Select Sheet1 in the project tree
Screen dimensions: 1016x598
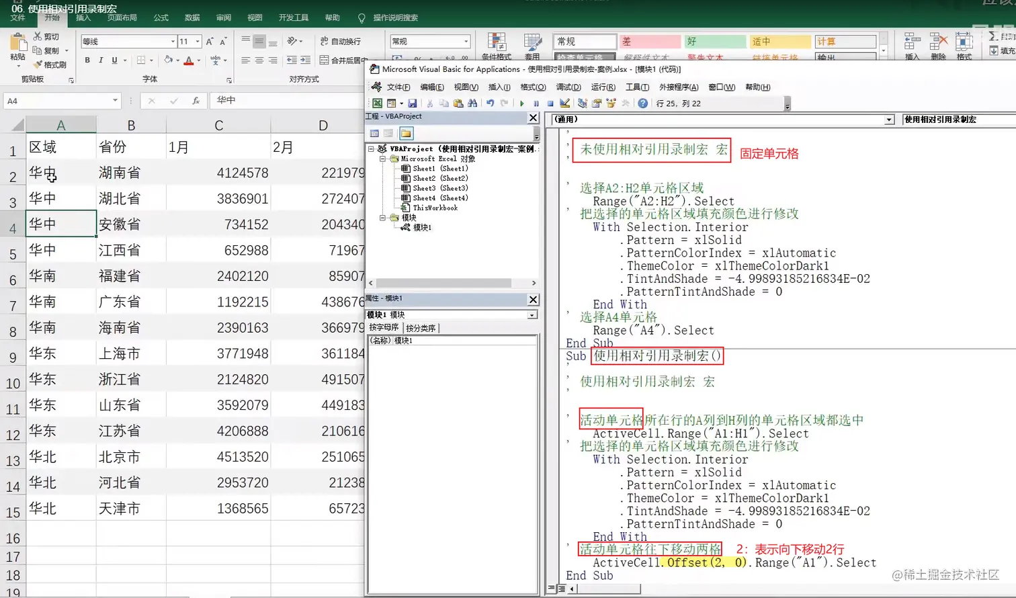[434, 169]
